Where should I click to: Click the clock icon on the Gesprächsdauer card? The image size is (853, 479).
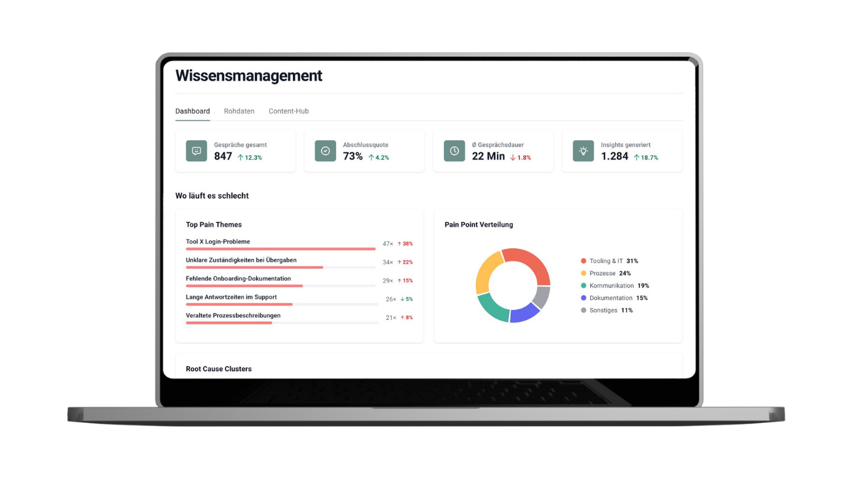454,150
